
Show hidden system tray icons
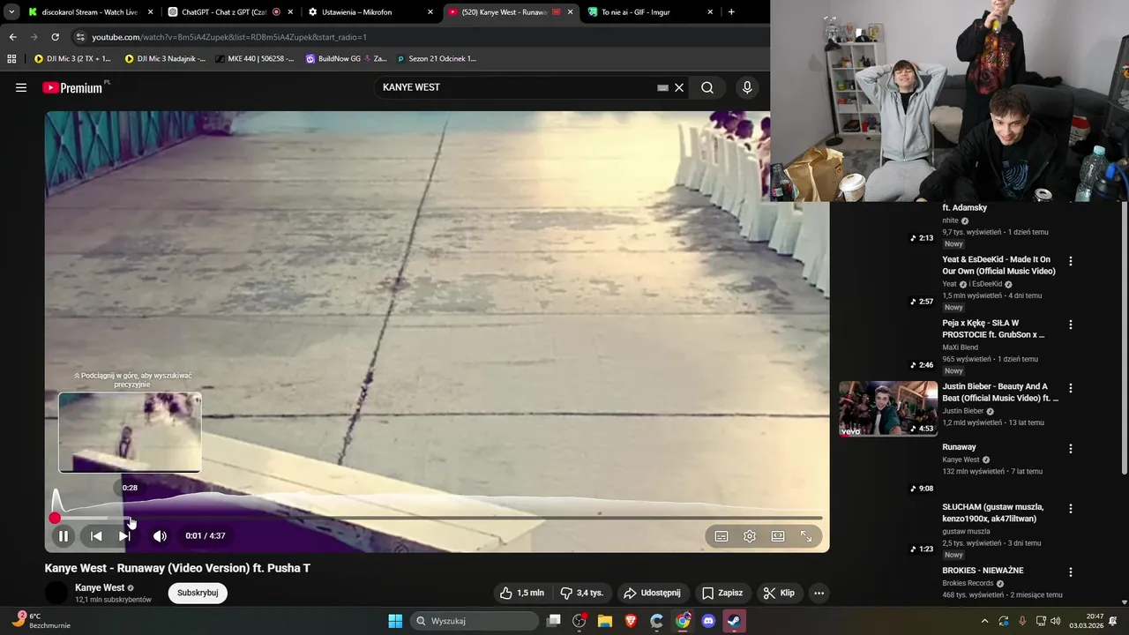985,621
